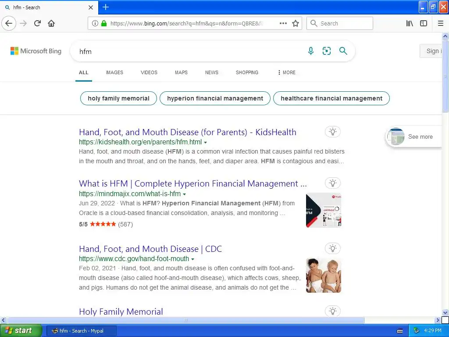Viewport: 449px width, 337px height.
Task: Open the Windows start menu
Action: 21,331
